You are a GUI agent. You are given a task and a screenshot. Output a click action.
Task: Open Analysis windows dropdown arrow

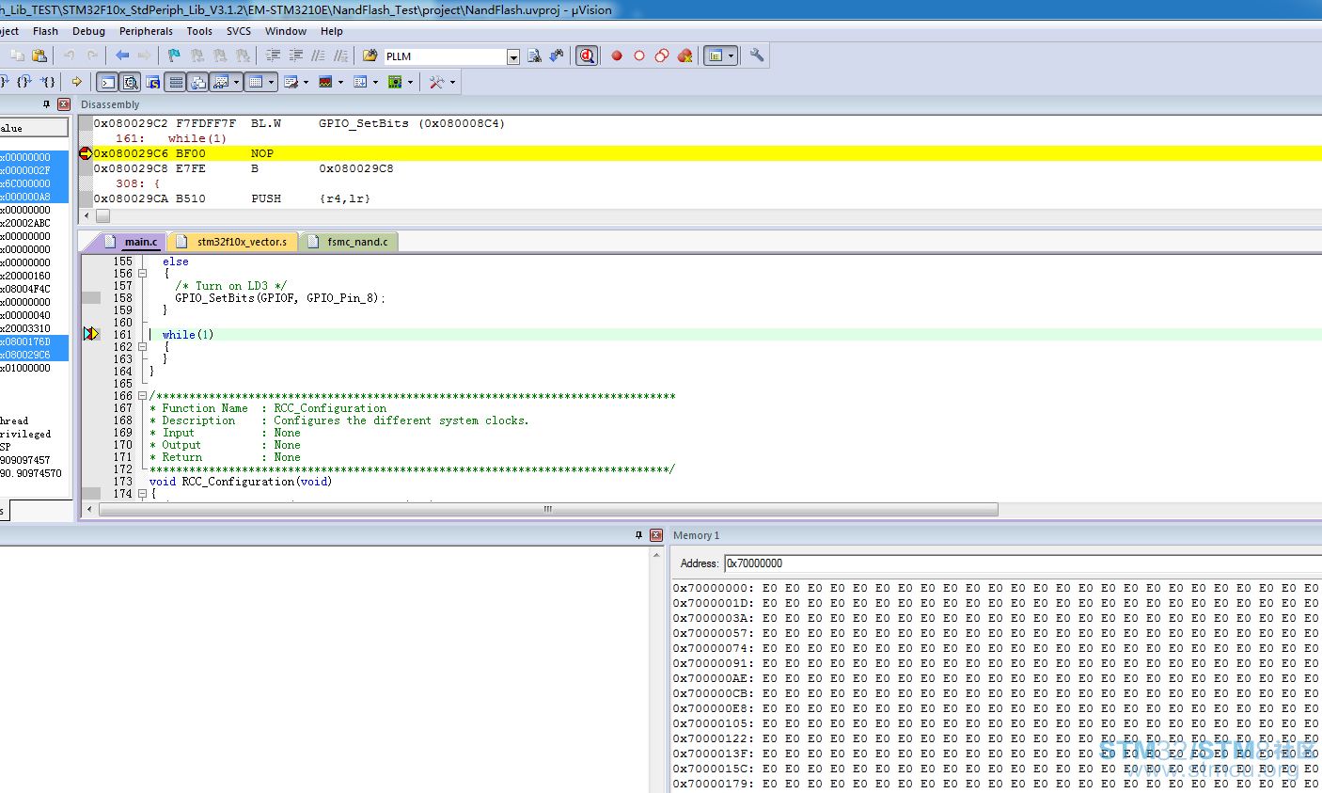[x=340, y=82]
